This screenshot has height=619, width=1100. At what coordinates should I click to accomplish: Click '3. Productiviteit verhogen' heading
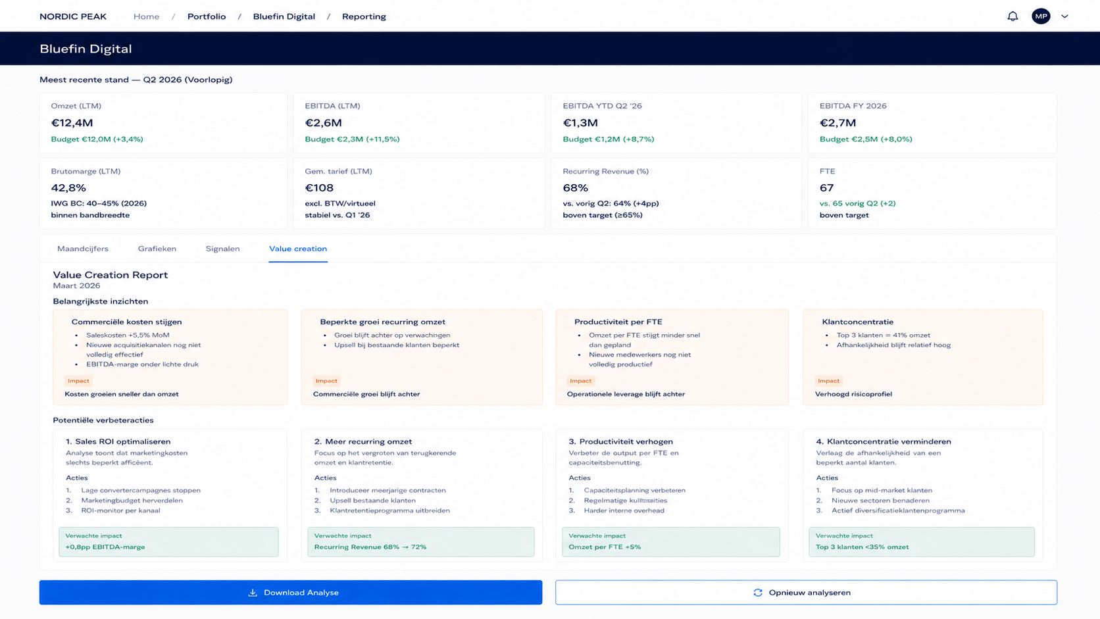pos(620,441)
